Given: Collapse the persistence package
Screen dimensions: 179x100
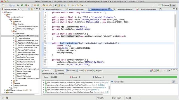Looking at the screenshot, I should pos(12,24).
